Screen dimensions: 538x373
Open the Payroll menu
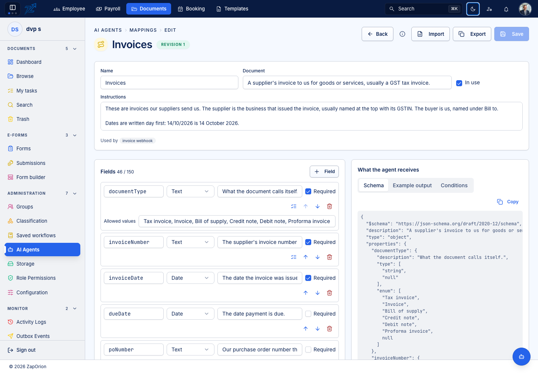pyautogui.click(x=108, y=9)
